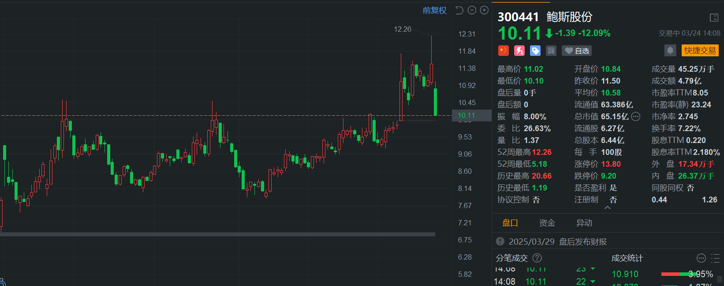Click the 市盈率TTM 8.05 value
This screenshot has width=724, height=286.
pyautogui.click(x=700, y=93)
